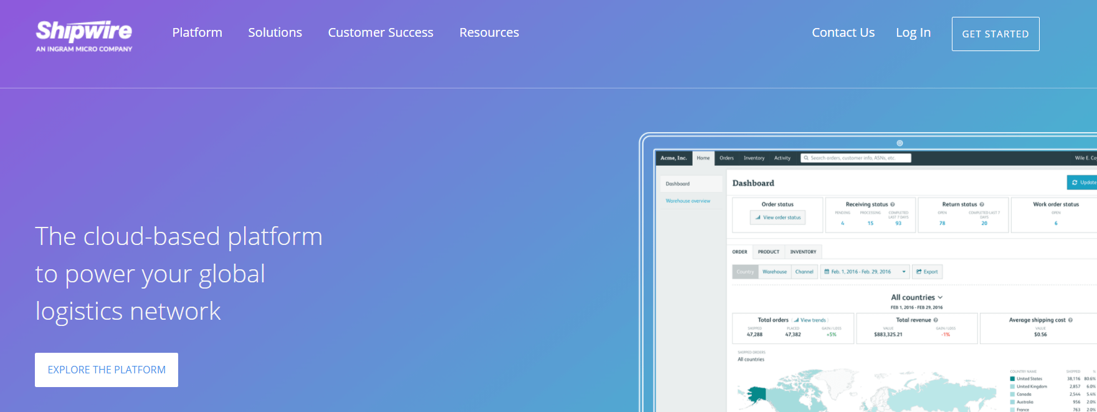This screenshot has width=1097, height=412.
Task: Click the Return status help icon
Action: 982,204
